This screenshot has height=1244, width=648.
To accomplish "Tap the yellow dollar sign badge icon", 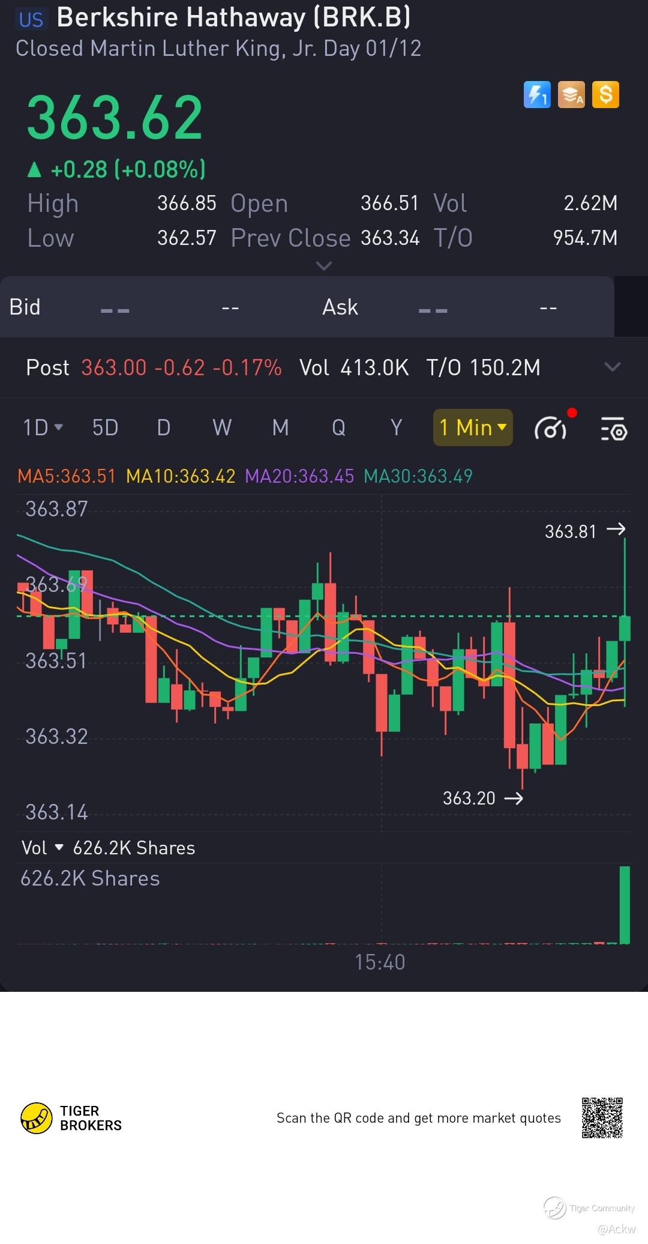I will click(605, 95).
